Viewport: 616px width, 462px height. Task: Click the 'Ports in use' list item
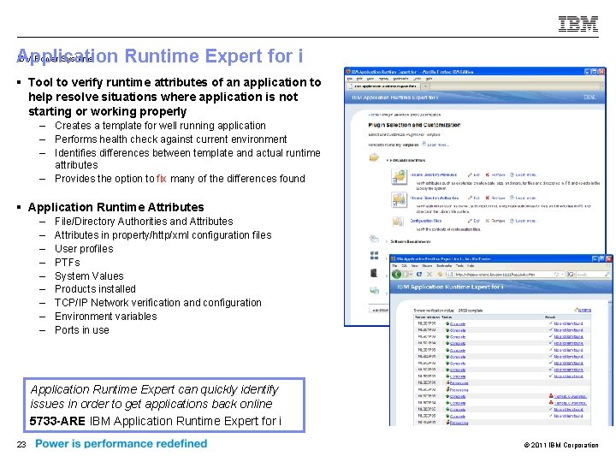[x=82, y=330]
